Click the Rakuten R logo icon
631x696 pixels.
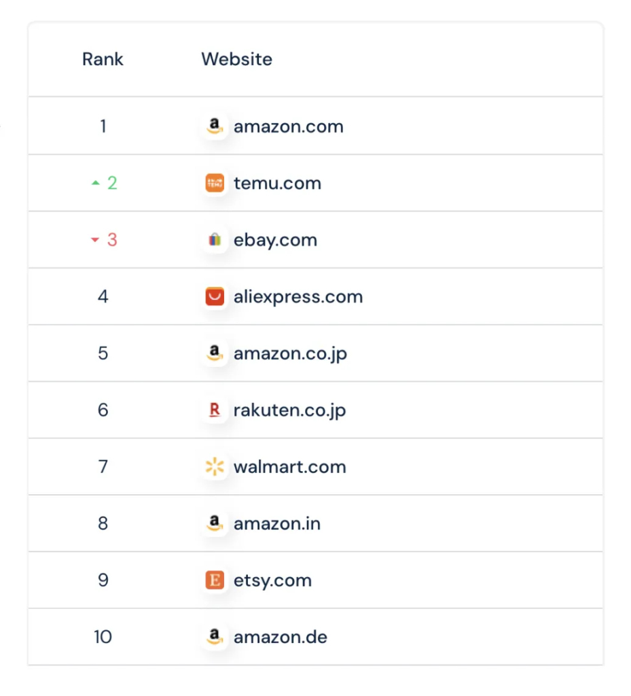pyautogui.click(x=215, y=410)
